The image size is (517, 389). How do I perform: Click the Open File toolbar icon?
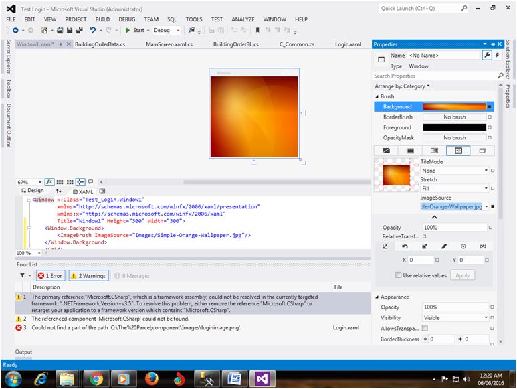[x=60, y=30]
